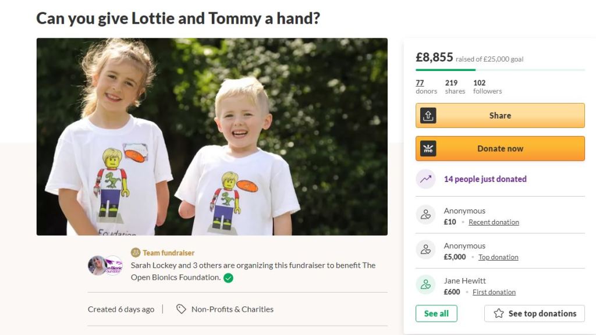Click the Top donation link
596x335 pixels.
pos(498,257)
